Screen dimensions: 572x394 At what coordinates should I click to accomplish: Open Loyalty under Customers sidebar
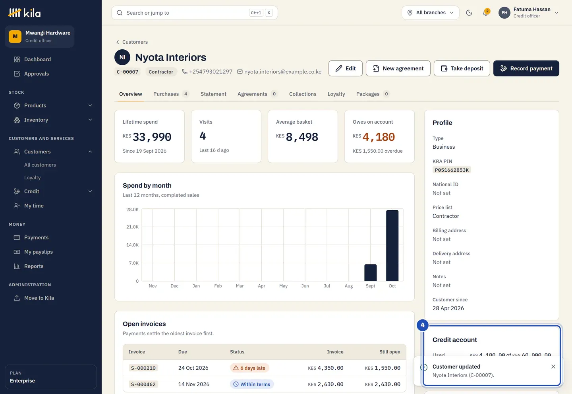click(x=33, y=177)
